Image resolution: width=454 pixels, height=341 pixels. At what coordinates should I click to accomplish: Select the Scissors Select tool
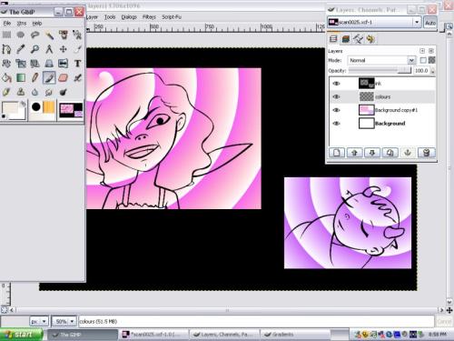tap(77, 35)
